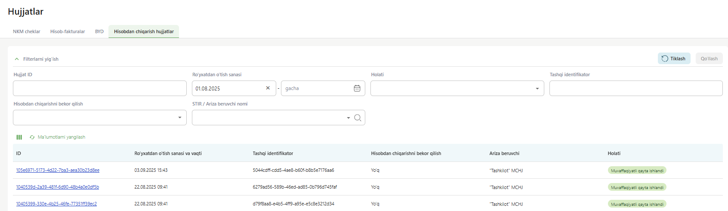Image resolution: width=728 pixels, height=211 pixels.
Task: Open document link starting with 105e6971
Action: [58, 170]
